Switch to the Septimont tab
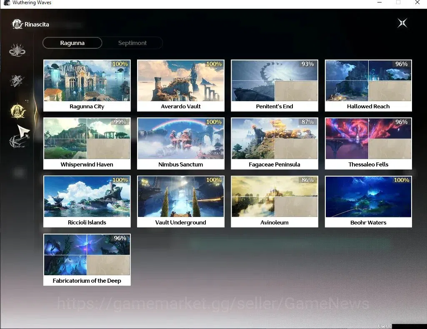This screenshot has height=329, width=427. click(132, 43)
